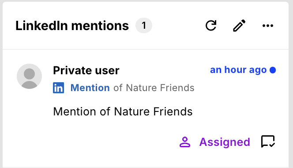Open the blue Mention link
Image resolution: width=293 pixels, height=168 pixels.
(x=90, y=88)
